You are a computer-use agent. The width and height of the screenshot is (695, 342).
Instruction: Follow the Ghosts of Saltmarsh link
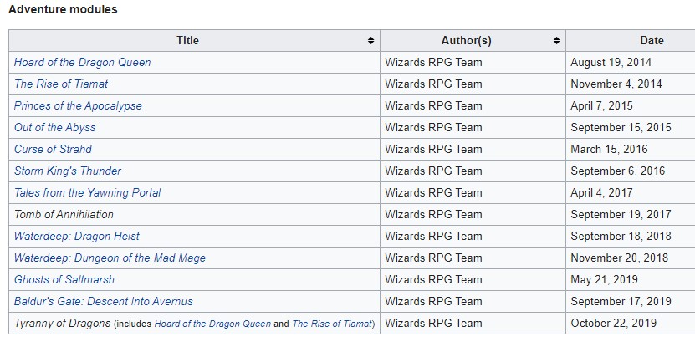(64, 280)
